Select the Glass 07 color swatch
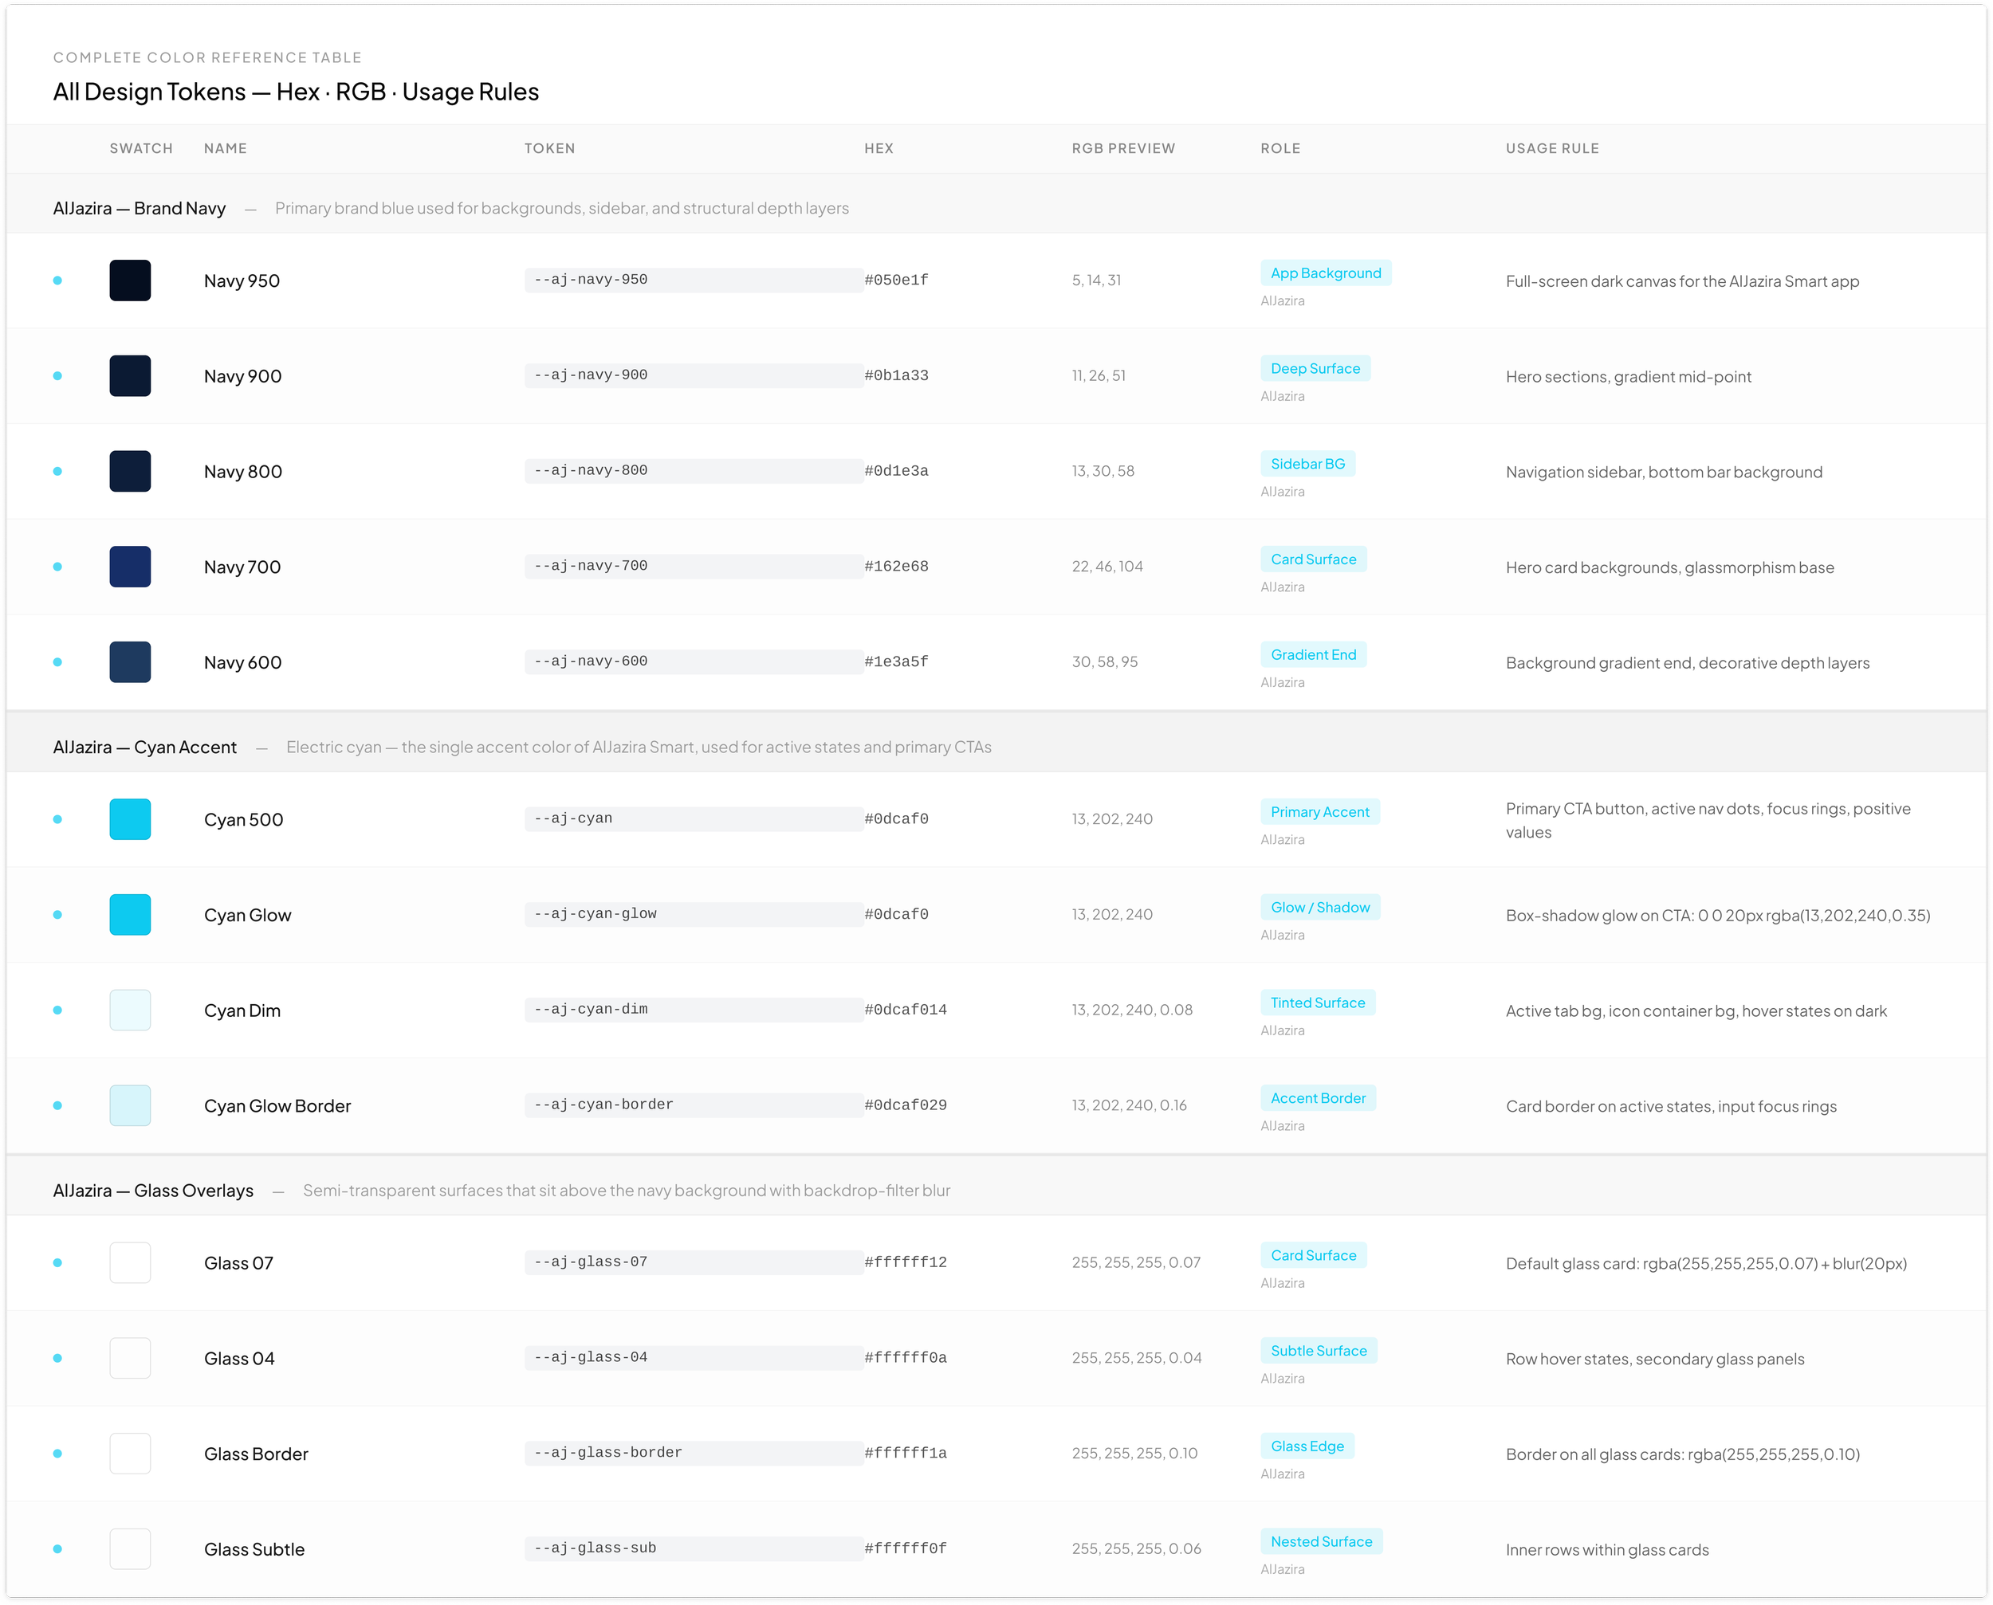The width and height of the screenshot is (1993, 1605). (x=131, y=1262)
